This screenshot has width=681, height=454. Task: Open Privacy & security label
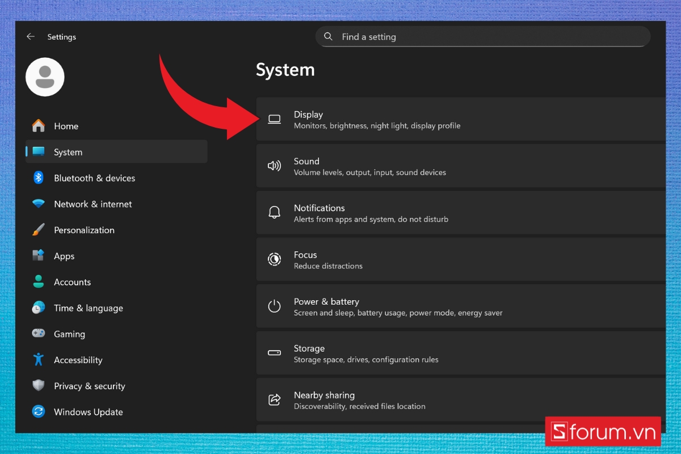89,386
